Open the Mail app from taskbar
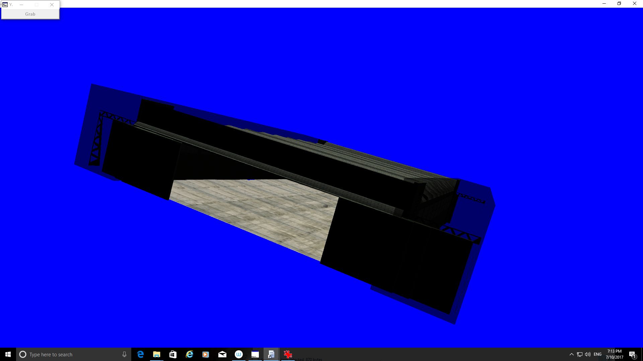Image resolution: width=643 pixels, height=361 pixels. click(222, 354)
